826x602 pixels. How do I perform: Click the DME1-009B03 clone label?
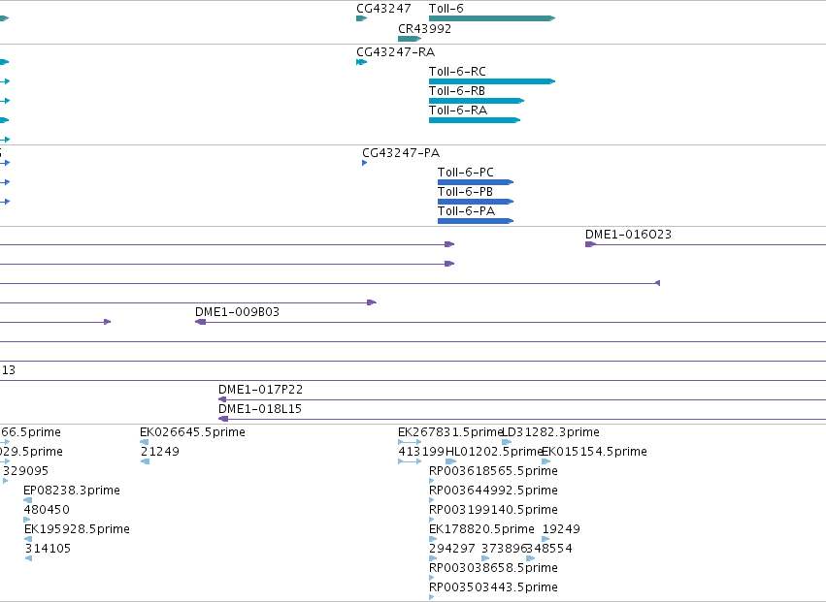[x=237, y=311]
